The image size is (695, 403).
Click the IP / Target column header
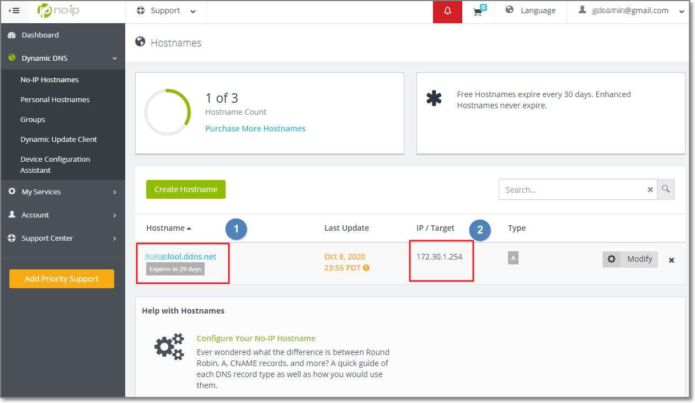tap(436, 228)
